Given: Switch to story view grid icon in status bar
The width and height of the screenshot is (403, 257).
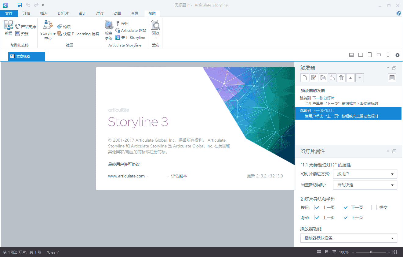Looking at the screenshot, I should 319,252.
